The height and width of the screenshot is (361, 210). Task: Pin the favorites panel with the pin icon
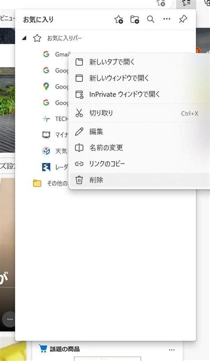[183, 19]
